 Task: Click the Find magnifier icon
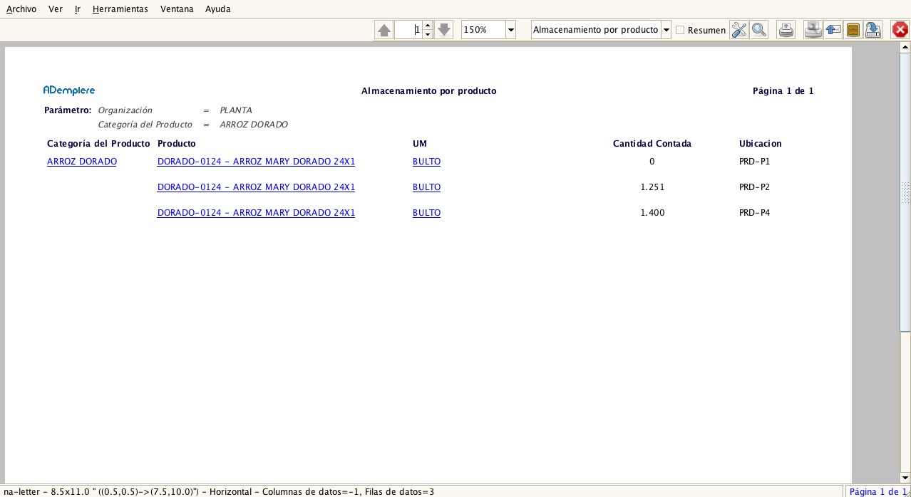coord(759,30)
